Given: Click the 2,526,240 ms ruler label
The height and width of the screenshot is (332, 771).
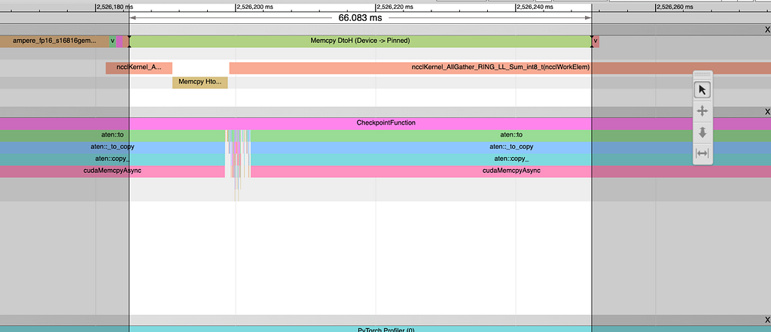Looking at the screenshot, I should point(535,7).
